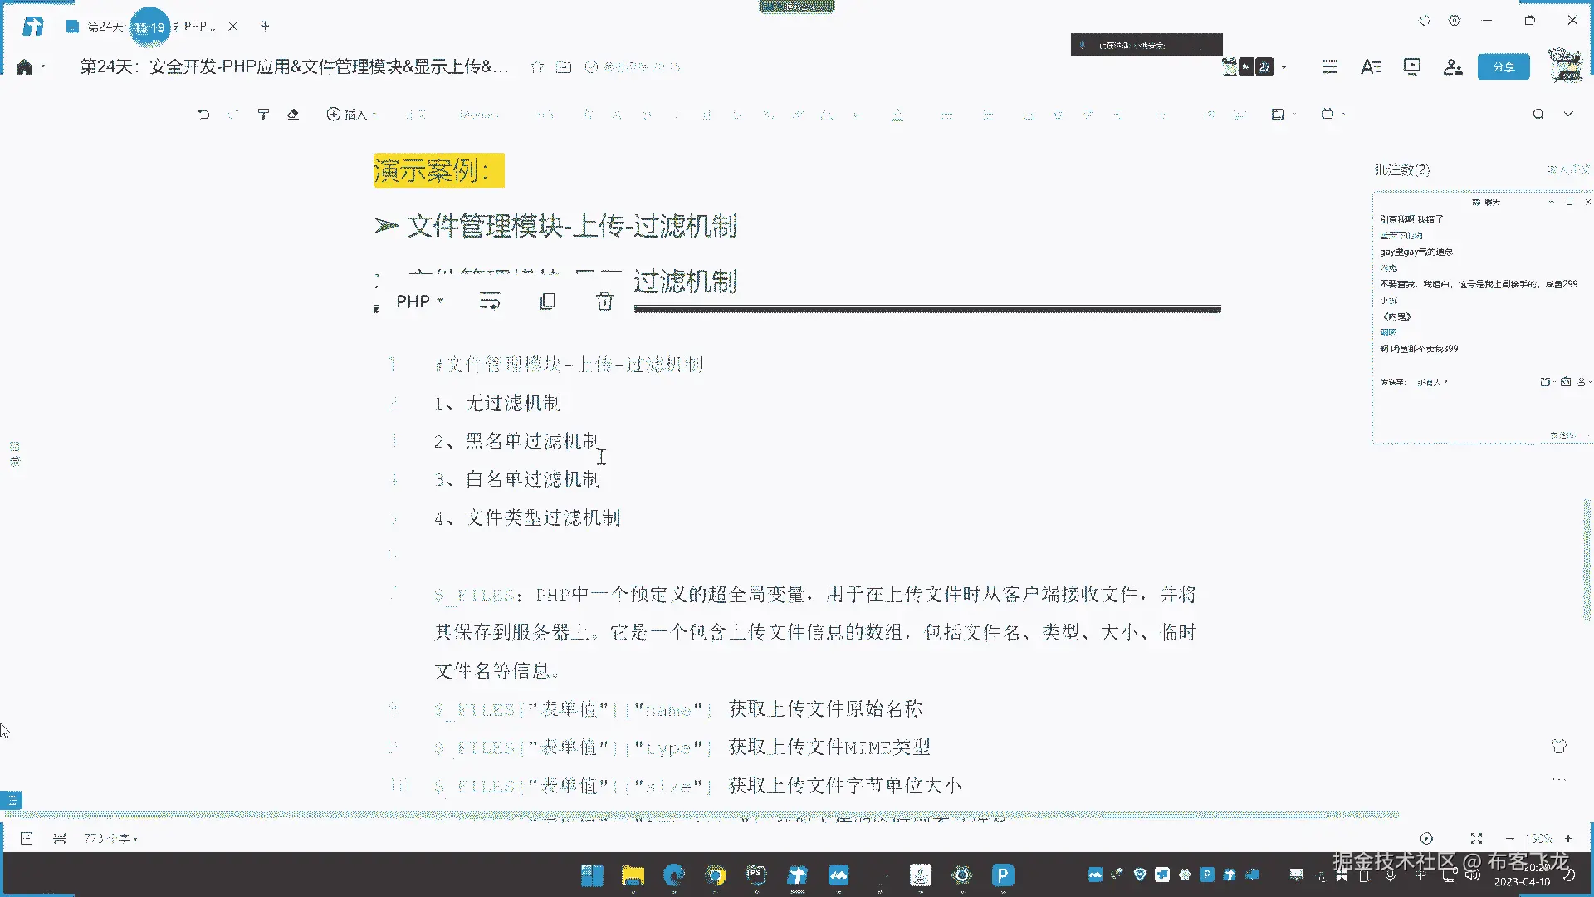
Task: Open a new tab with plus
Action: [265, 26]
